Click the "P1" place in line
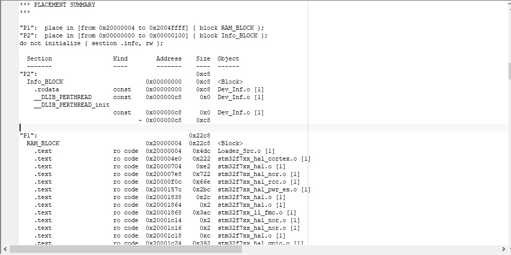The image size is (511, 255). (x=142, y=28)
